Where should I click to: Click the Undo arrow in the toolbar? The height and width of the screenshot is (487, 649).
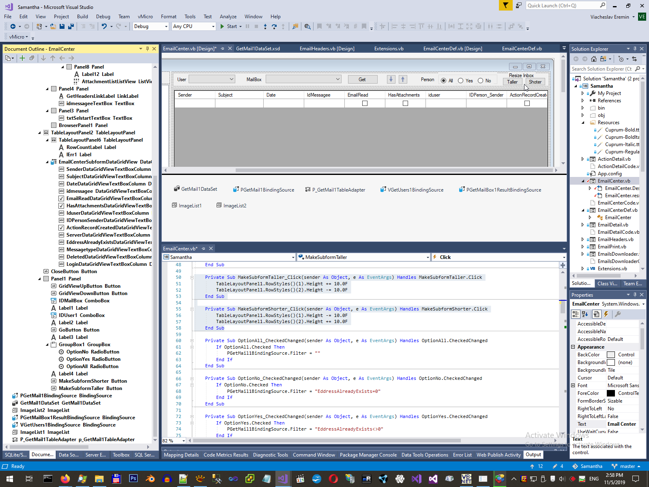point(104,26)
